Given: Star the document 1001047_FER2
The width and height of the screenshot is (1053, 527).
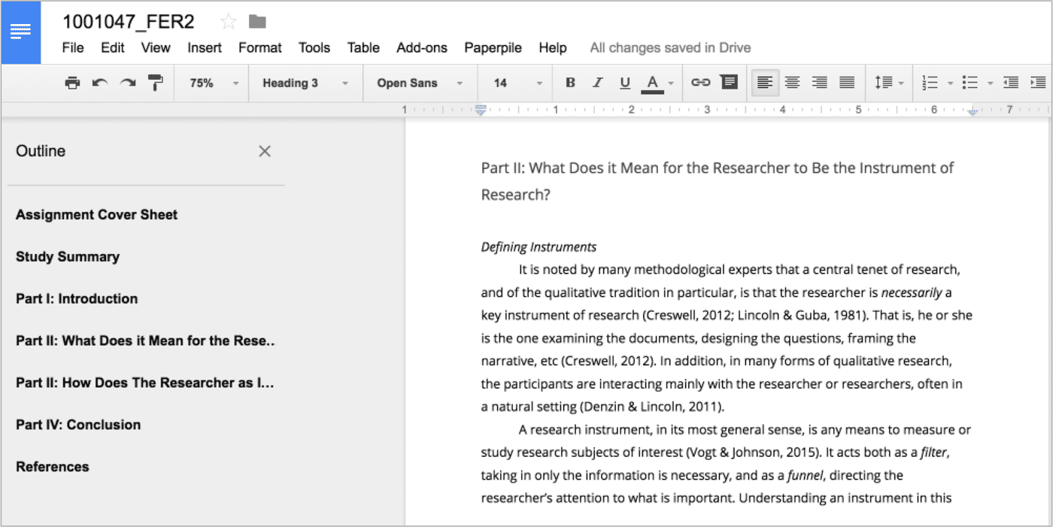Looking at the screenshot, I should click(227, 22).
